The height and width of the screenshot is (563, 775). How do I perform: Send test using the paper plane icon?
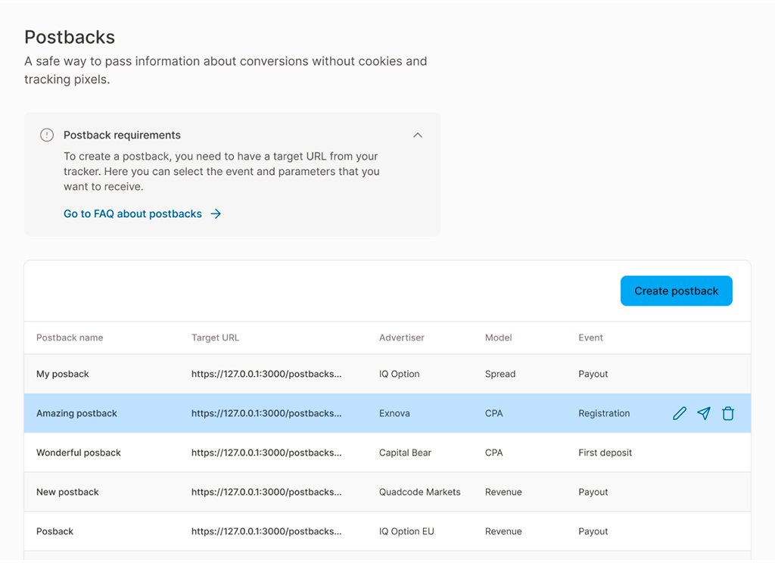pos(704,413)
